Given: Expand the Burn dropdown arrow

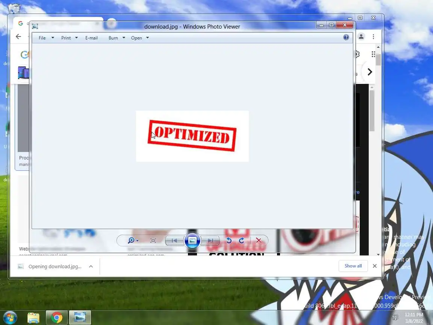Looking at the screenshot, I should [x=124, y=38].
